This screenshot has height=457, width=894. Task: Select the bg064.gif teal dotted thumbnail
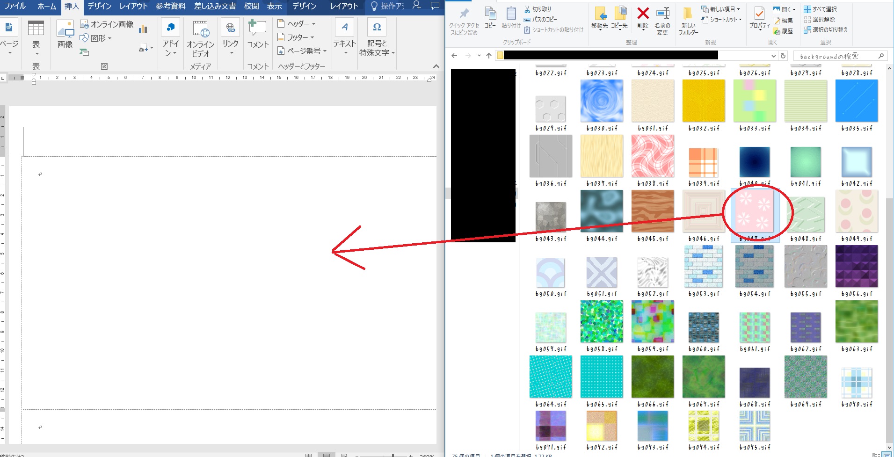click(x=551, y=377)
